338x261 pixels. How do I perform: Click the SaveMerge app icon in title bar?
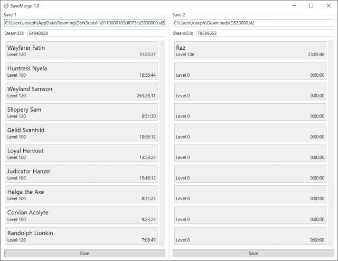(x=6, y=6)
